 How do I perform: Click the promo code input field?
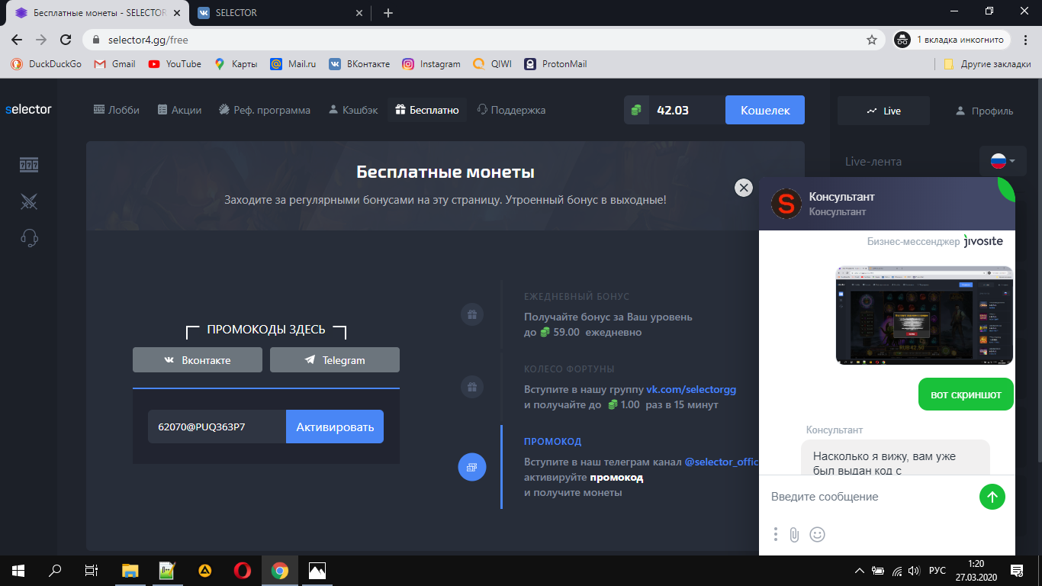click(217, 427)
